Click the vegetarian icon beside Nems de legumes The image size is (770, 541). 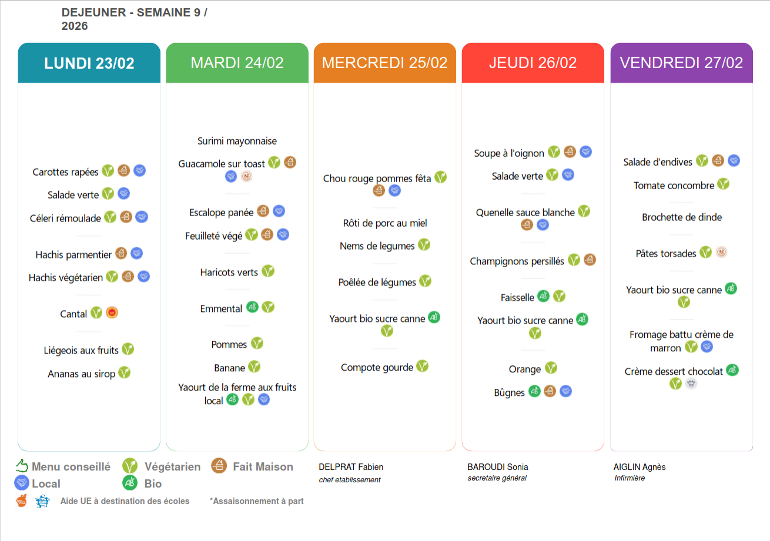424,245
